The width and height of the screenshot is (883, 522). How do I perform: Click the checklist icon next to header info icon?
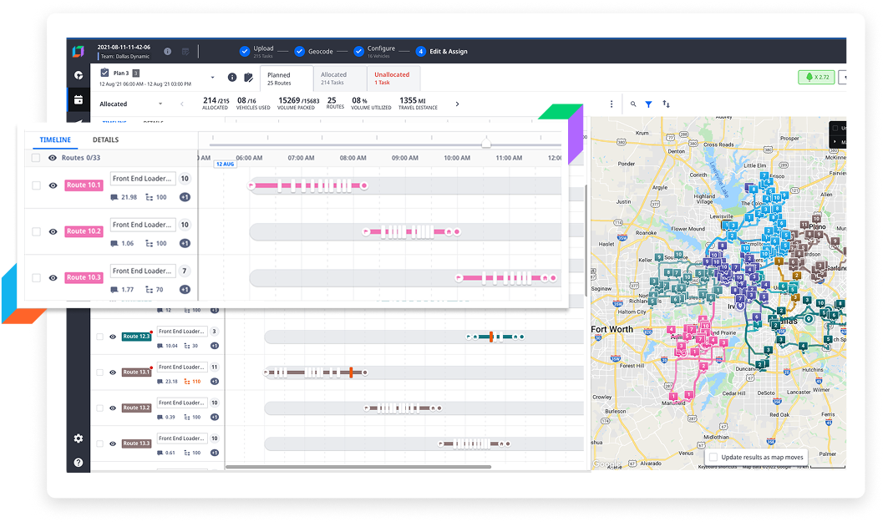[x=185, y=51]
